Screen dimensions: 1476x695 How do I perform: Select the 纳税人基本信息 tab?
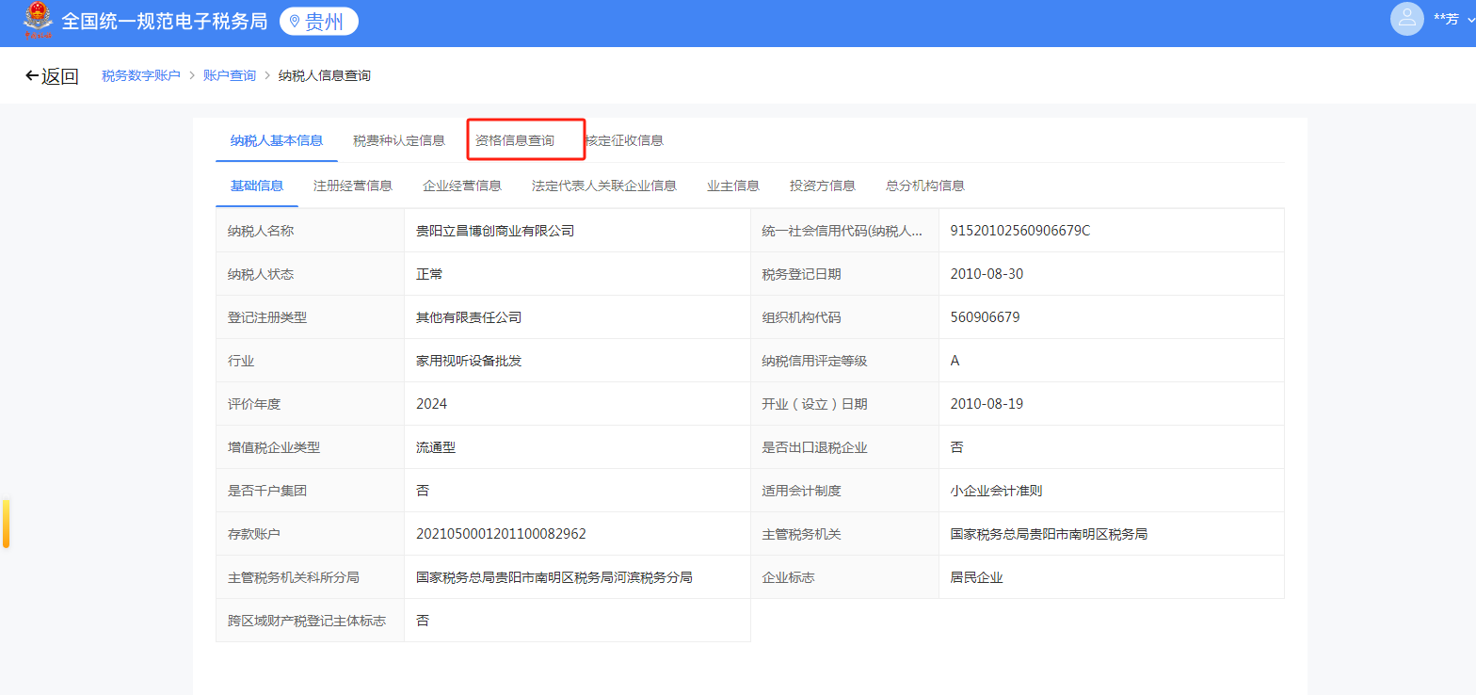(x=277, y=140)
